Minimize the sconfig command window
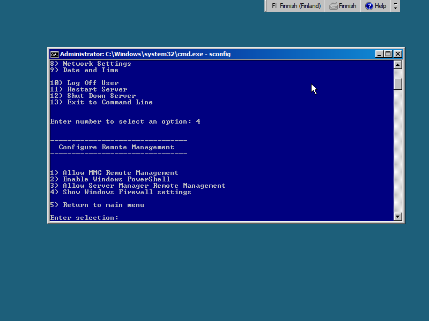 click(x=379, y=54)
